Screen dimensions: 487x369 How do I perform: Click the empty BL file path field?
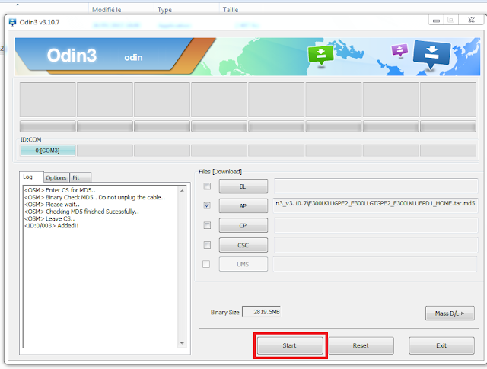click(375, 186)
